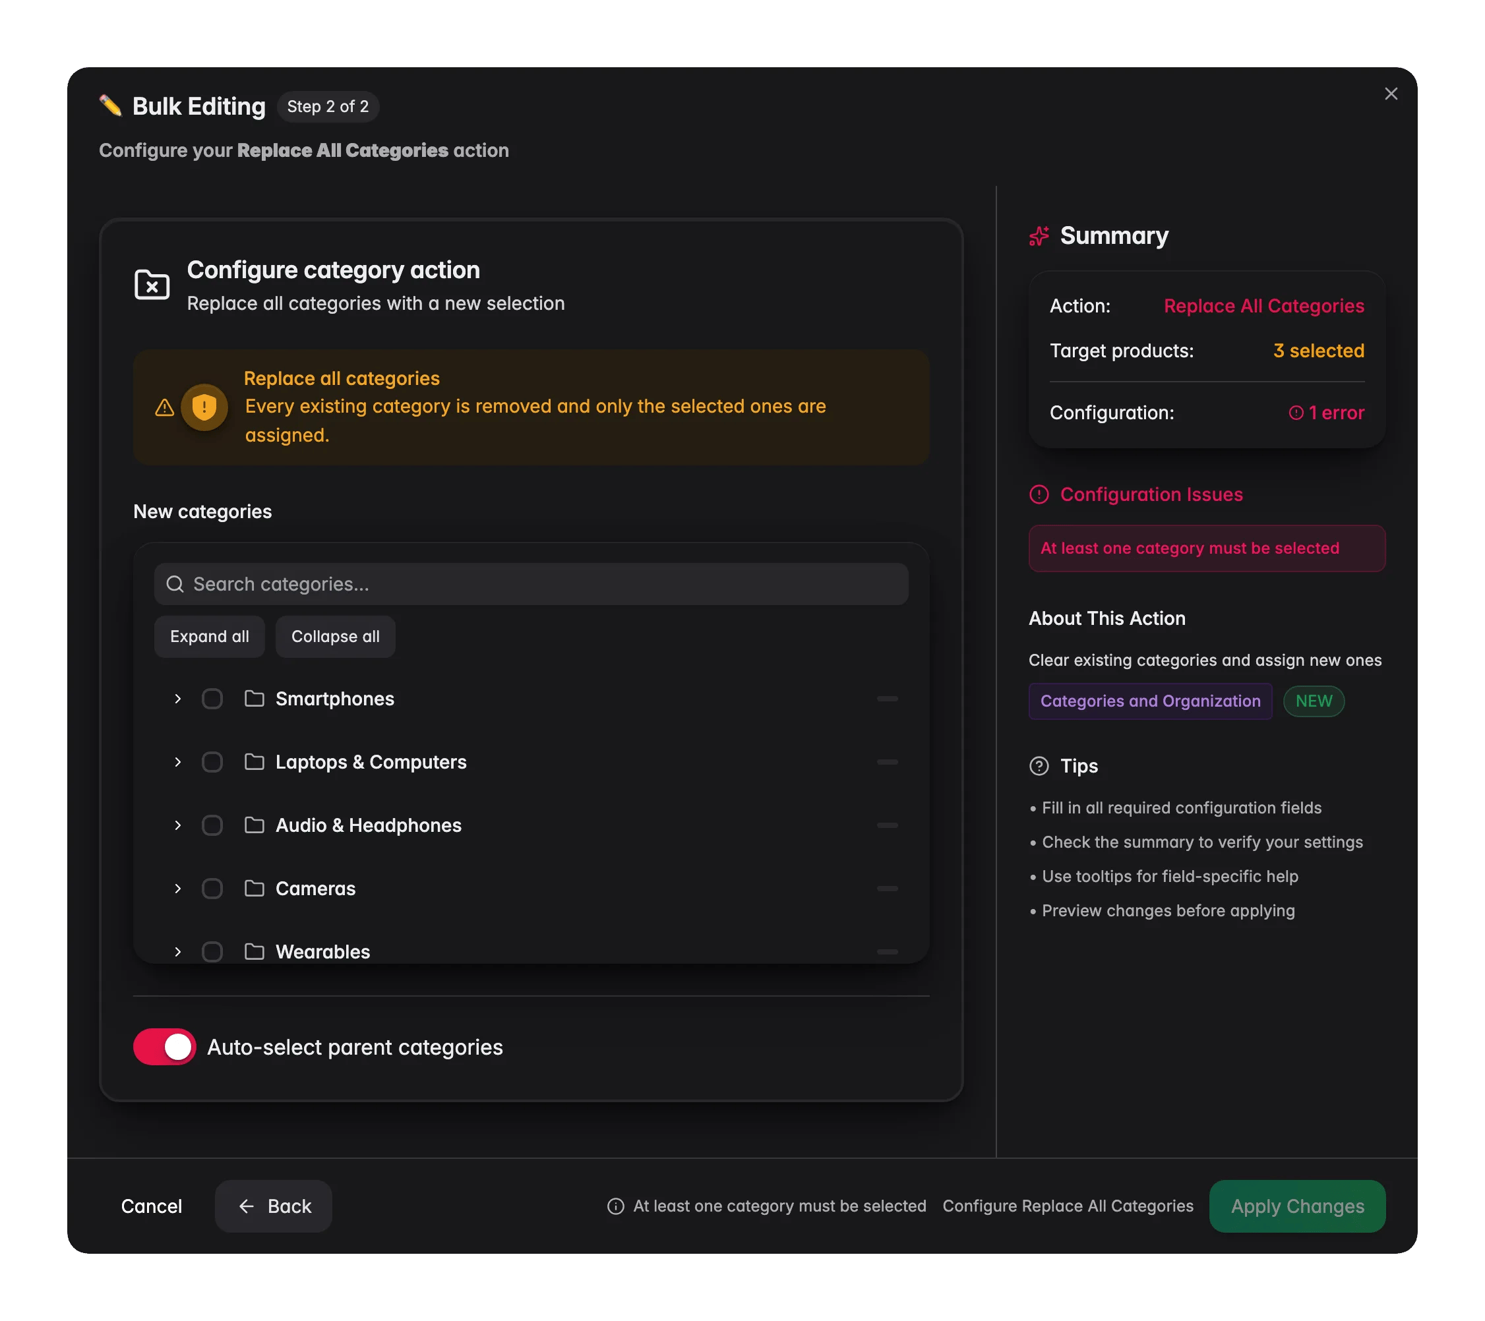This screenshot has width=1485, height=1321.
Task: Click the Audio & Headphones folder icon
Action: (x=255, y=825)
